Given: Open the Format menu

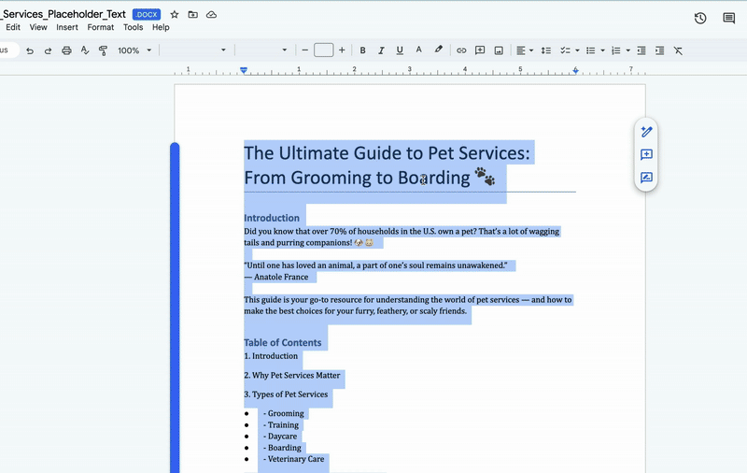Looking at the screenshot, I should pos(100,27).
